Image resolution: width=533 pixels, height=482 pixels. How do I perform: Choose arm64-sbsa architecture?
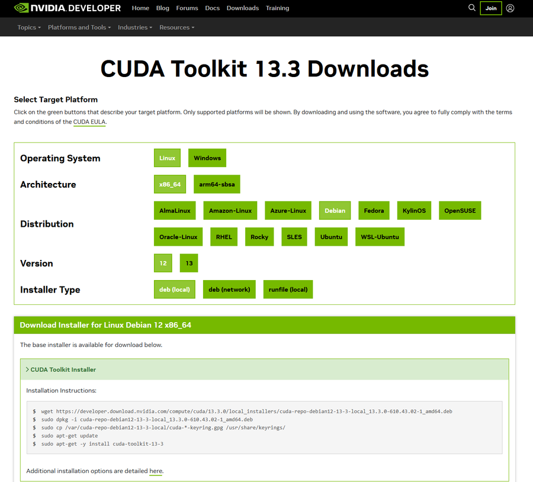[217, 184]
